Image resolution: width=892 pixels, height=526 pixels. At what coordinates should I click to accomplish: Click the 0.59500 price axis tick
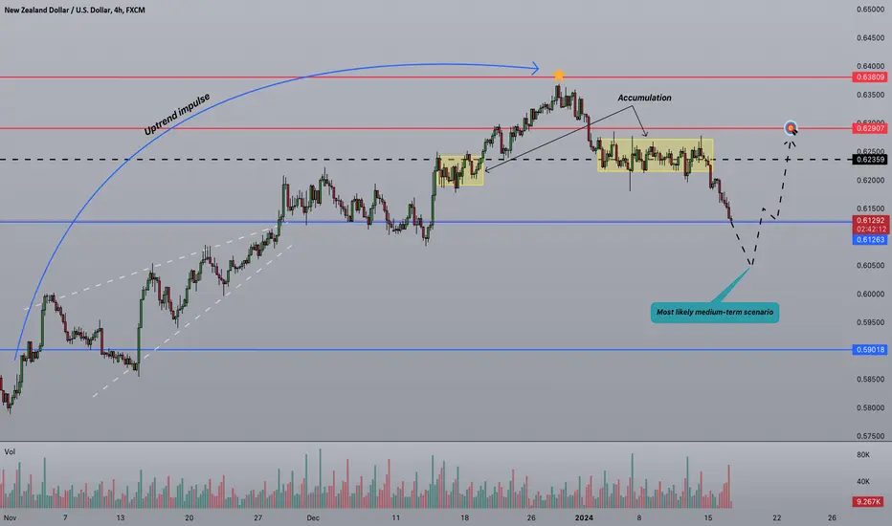[x=870, y=322]
